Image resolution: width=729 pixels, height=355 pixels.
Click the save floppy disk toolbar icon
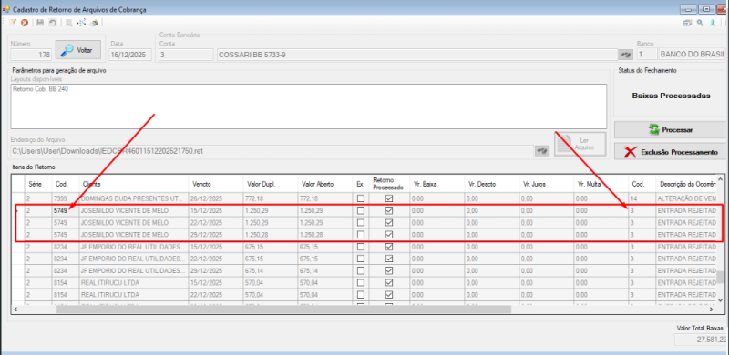point(40,23)
